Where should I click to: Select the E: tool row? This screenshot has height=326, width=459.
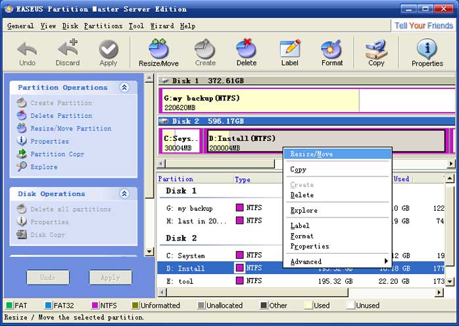point(301,281)
